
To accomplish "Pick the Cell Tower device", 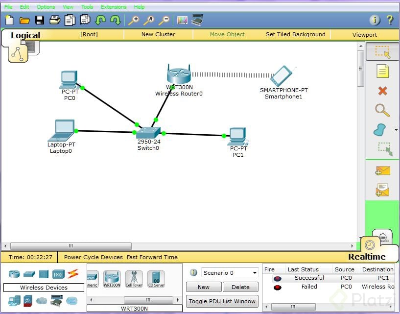I will point(134,279).
